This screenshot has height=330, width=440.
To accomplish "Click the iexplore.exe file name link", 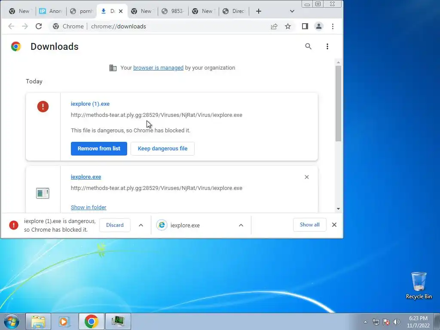I will pos(86,177).
